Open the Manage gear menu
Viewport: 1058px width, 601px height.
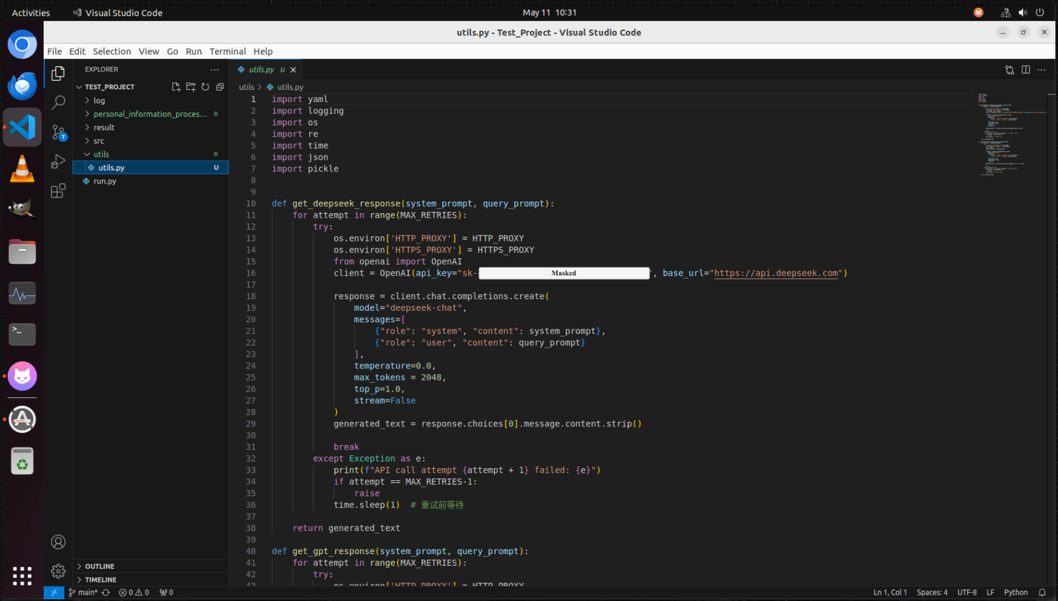click(58, 571)
